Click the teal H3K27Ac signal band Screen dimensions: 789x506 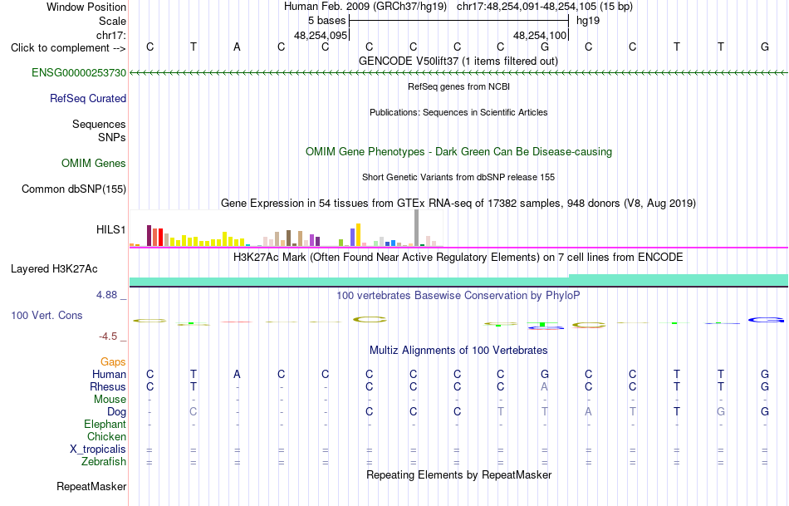click(458, 281)
